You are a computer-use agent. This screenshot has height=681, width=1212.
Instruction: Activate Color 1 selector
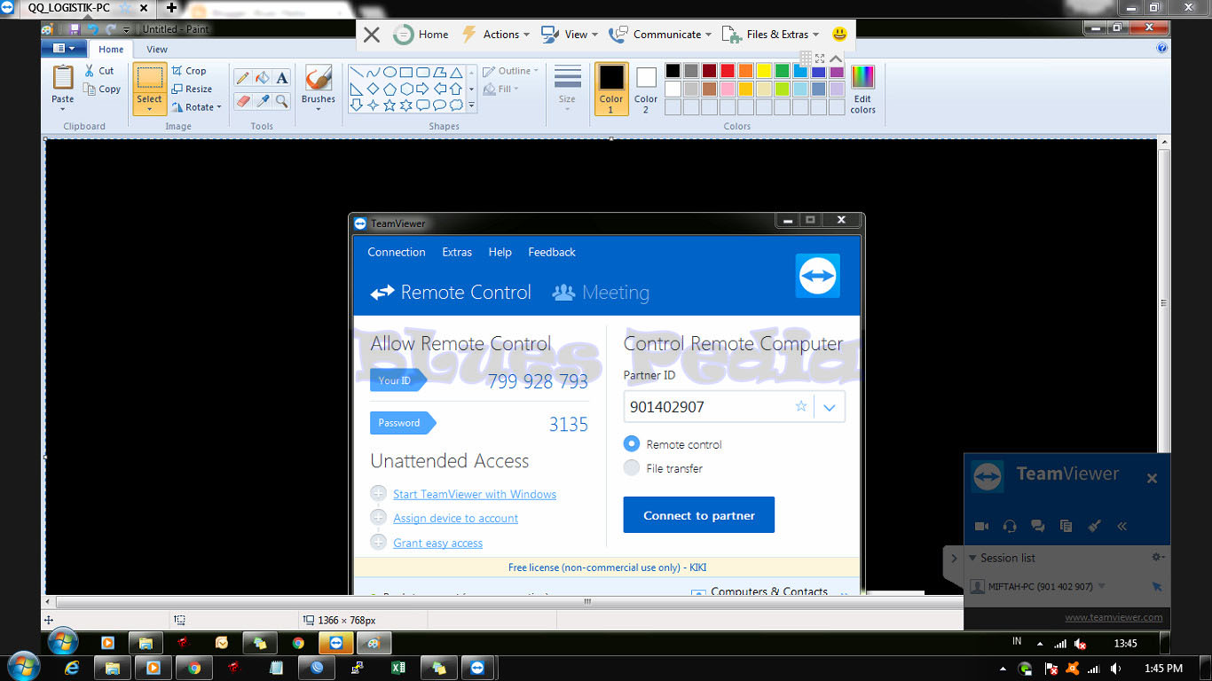611,89
